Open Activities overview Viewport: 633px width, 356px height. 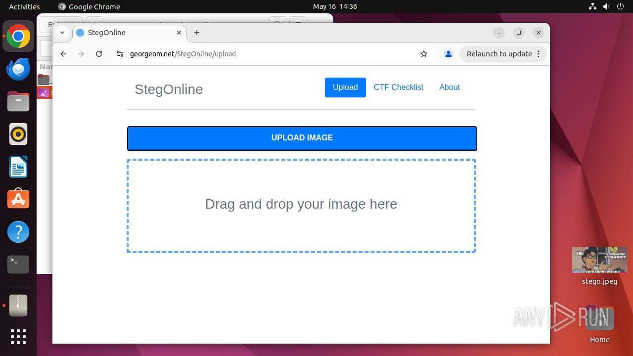(24, 6)
